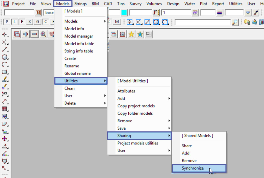
Task: Open the blue triangle dropdown in top toolbar
Action: coord(248,13)
